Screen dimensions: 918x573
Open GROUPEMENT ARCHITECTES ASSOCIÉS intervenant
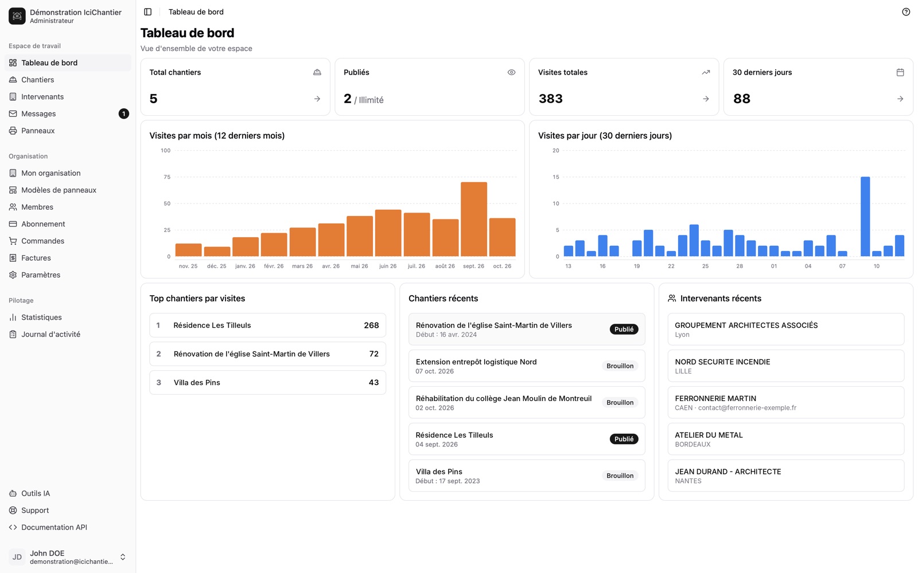pyautogui.click(x=786, y=329)
